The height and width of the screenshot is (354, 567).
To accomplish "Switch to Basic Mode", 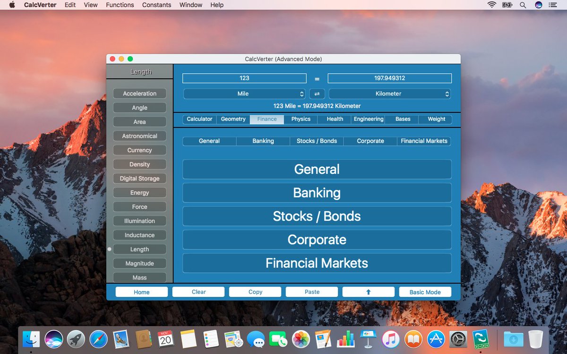I will 425,292.
